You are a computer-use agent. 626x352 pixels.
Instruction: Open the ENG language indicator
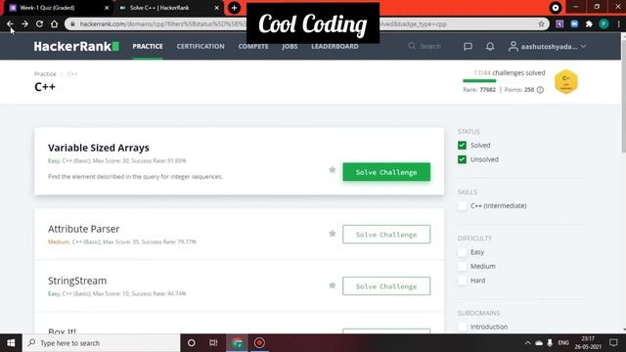[x=563, y=343]
